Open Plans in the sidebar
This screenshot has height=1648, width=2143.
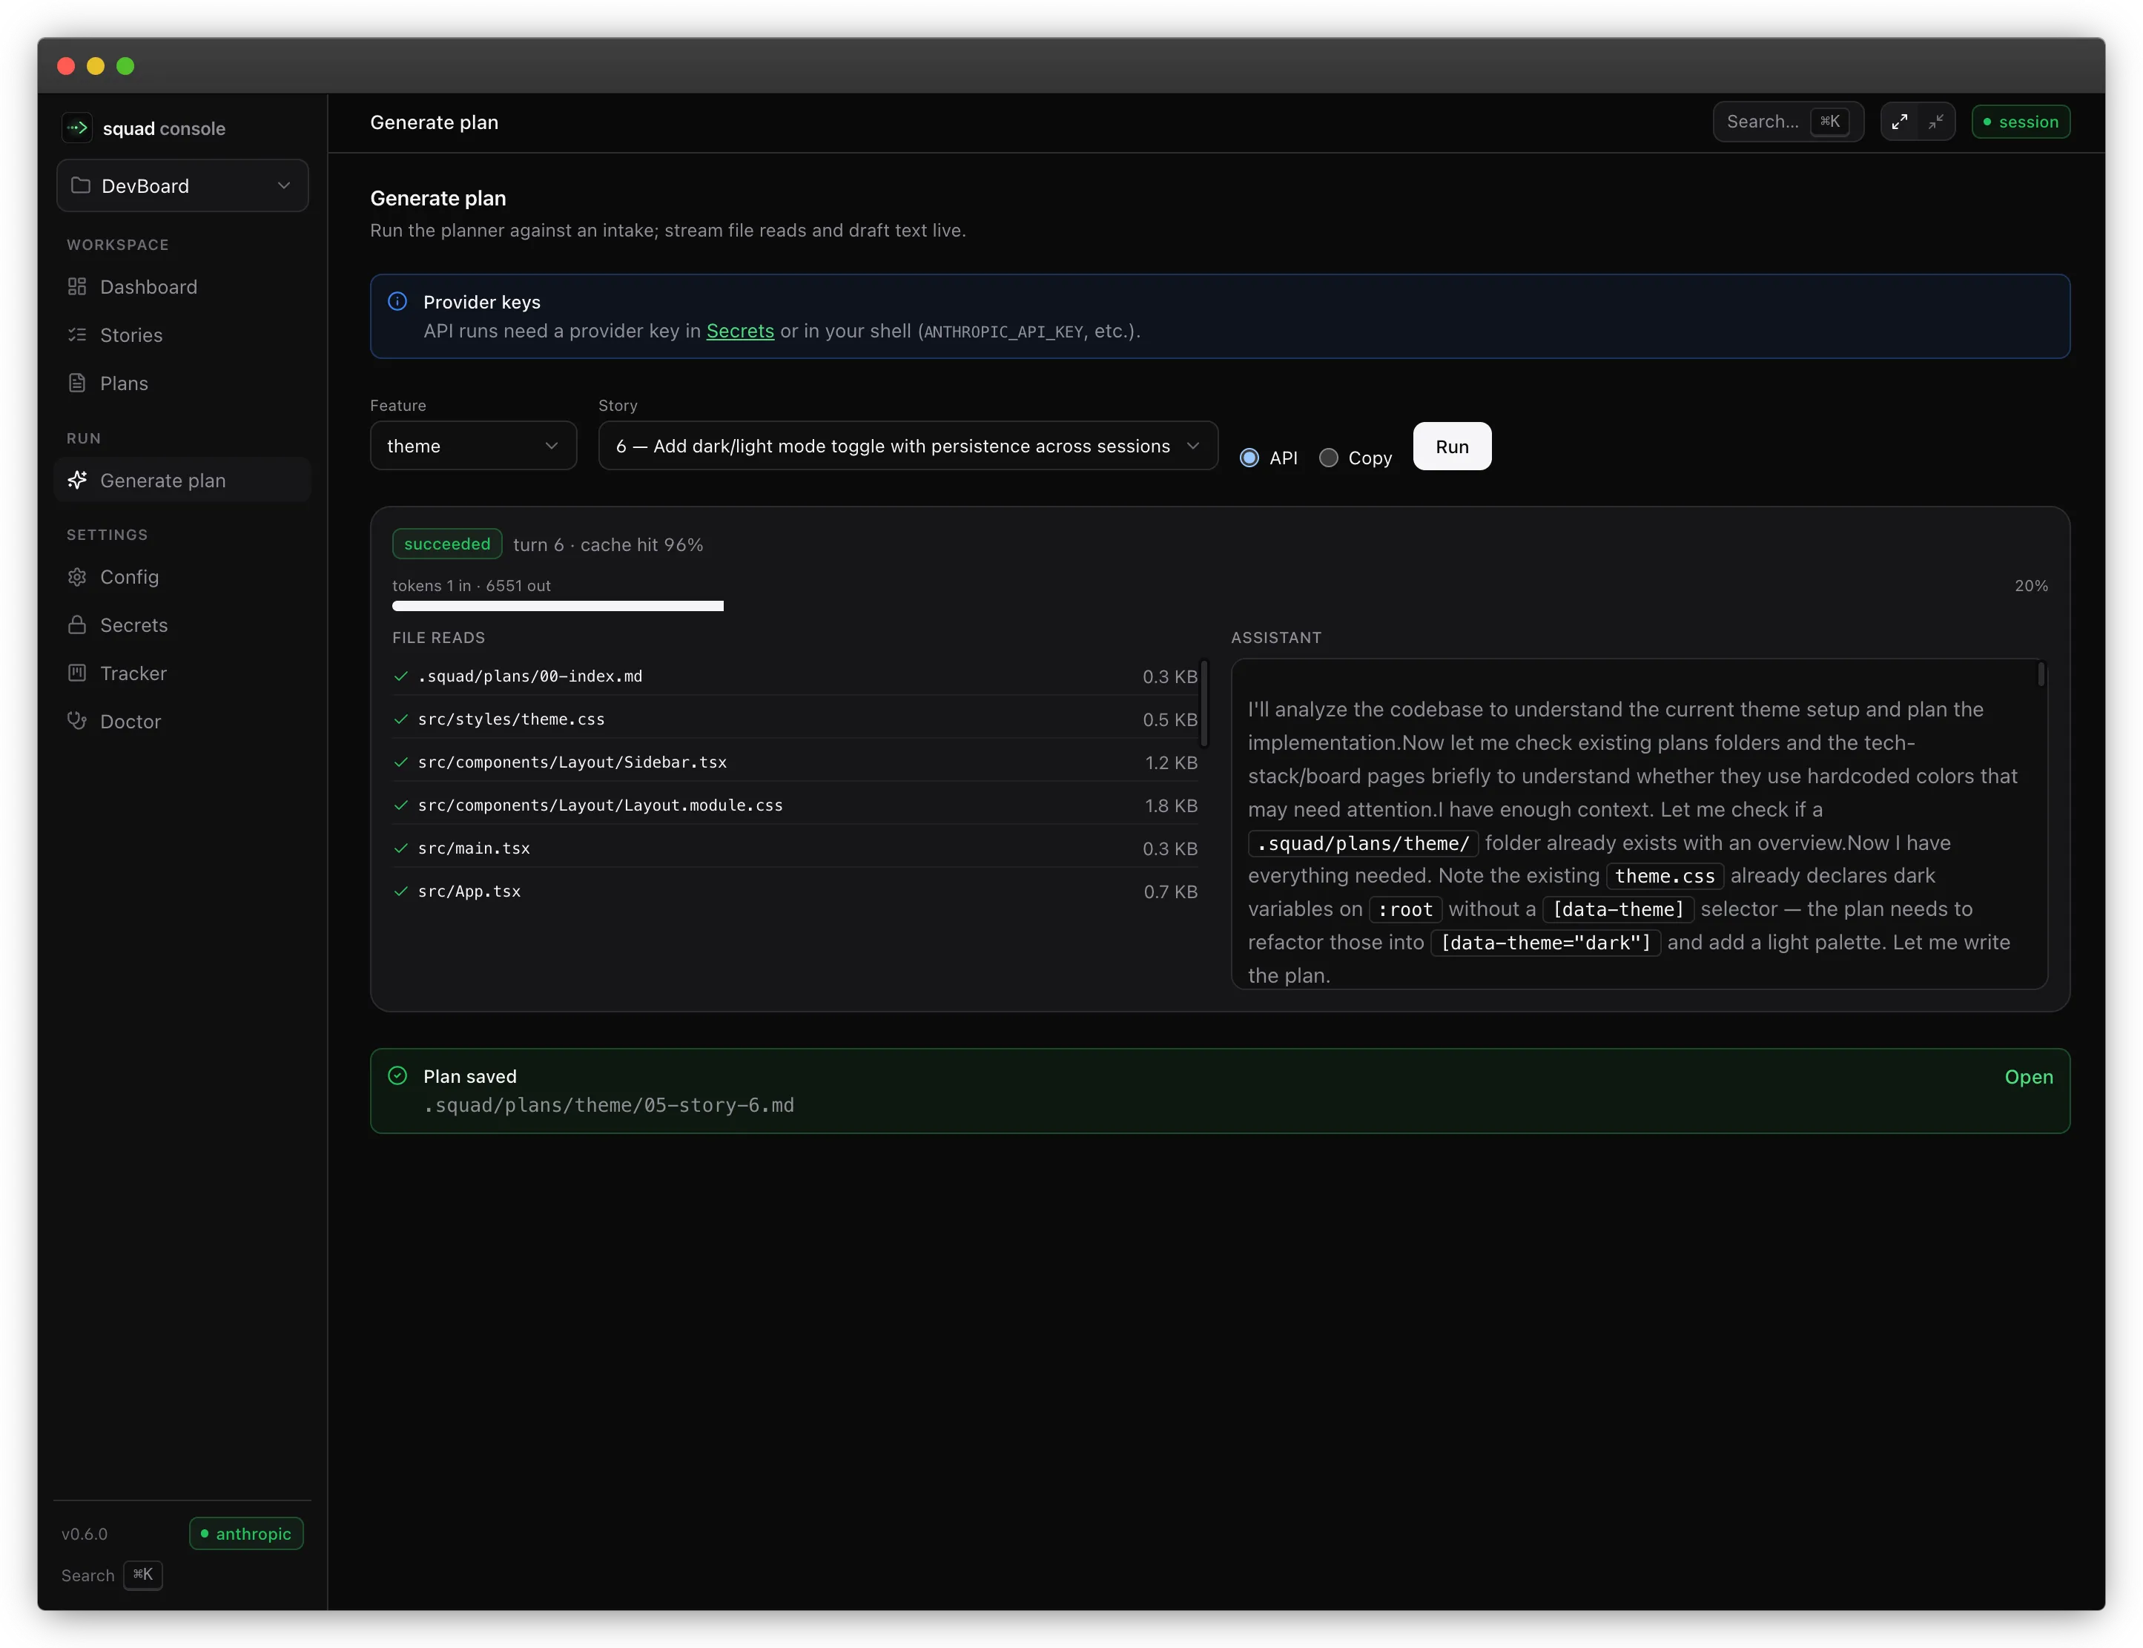point(182,383)
